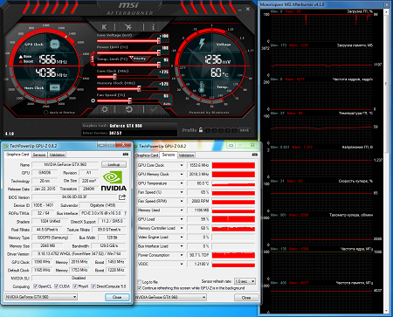Click the airplane icon in Afterburner's top bar
393x317 pixels.
click(128, 27)
